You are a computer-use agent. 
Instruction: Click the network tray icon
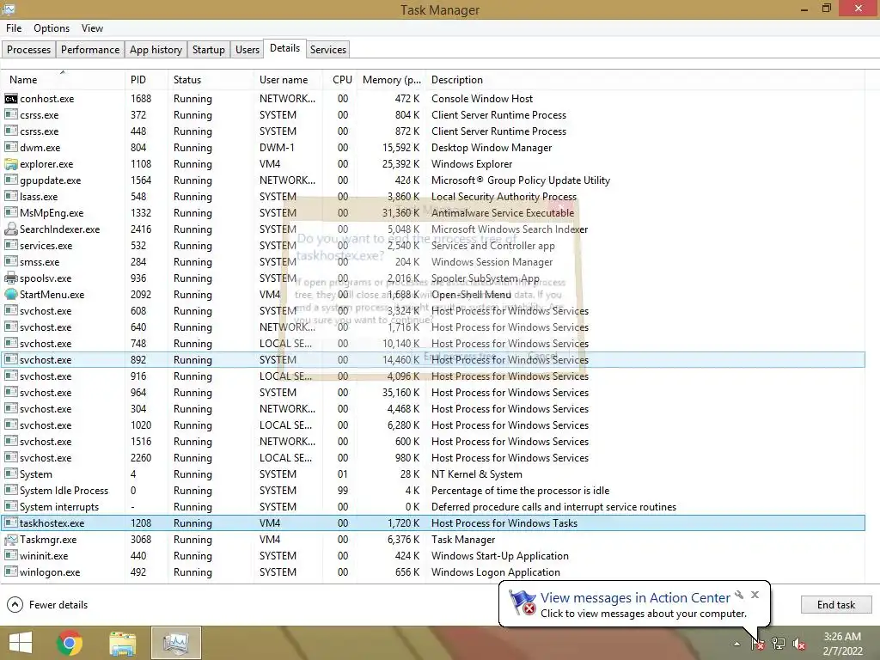779,644
